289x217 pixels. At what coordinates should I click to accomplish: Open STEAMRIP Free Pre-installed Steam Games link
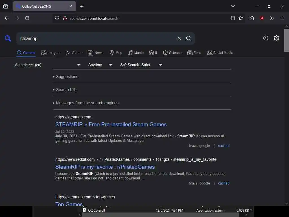coord(111,125)
